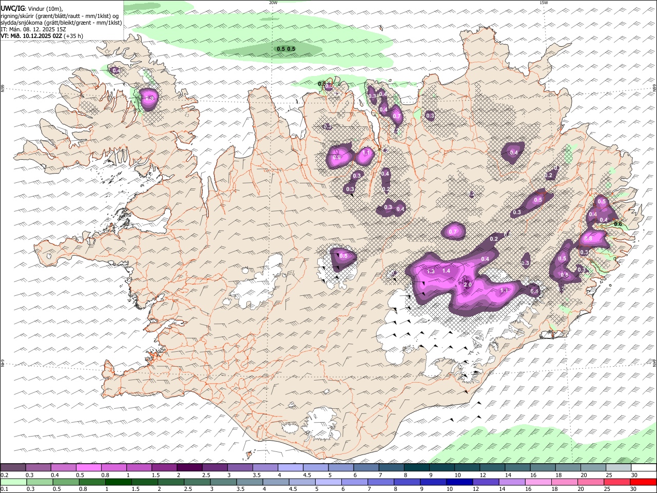Click the 0.3–0.4 purple swatch in the upper legend

[38, 467]
